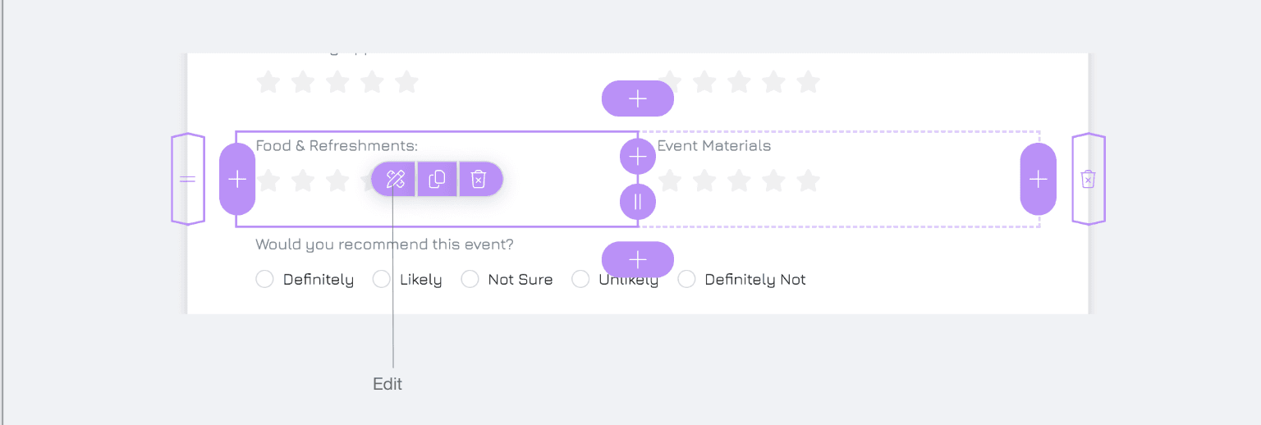Add a column right of Event Materials
1261x425 pixels.
pos(1039,179)
